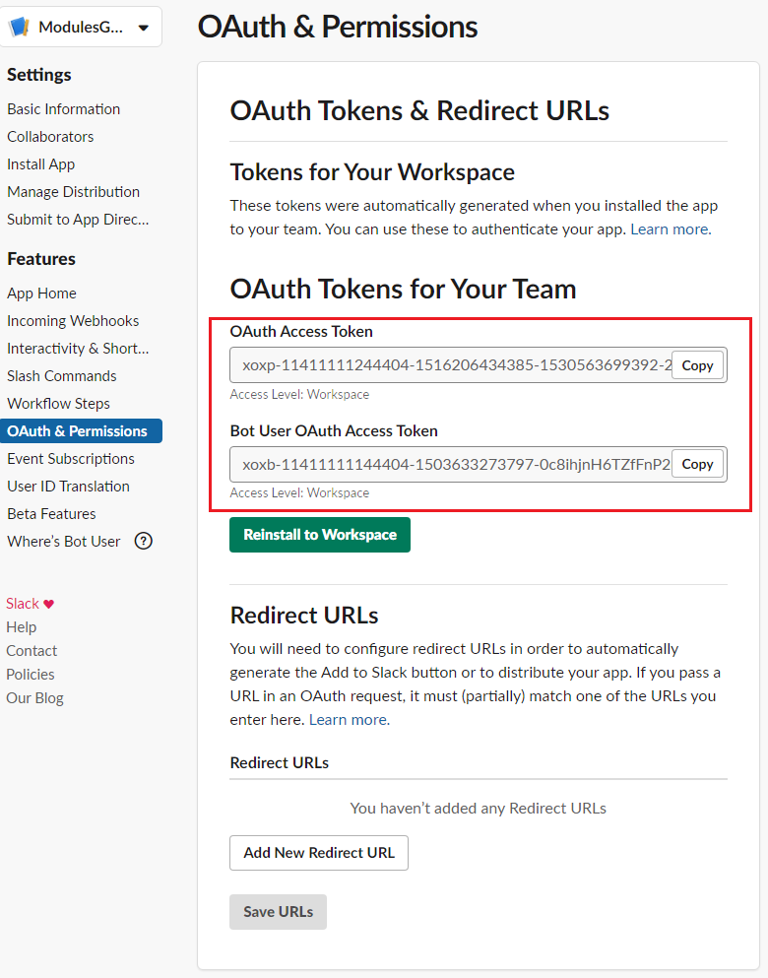
Task: Open Incoming Webhooks settings
Action: pyautogui.click(x=73, y=321)
